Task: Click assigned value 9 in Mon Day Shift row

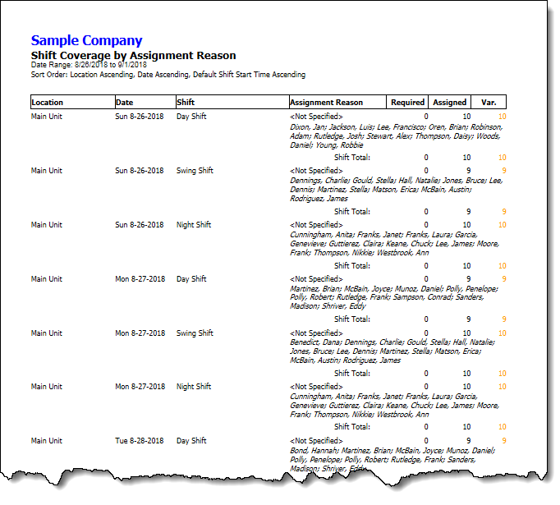Action: (x=468, y=279)
